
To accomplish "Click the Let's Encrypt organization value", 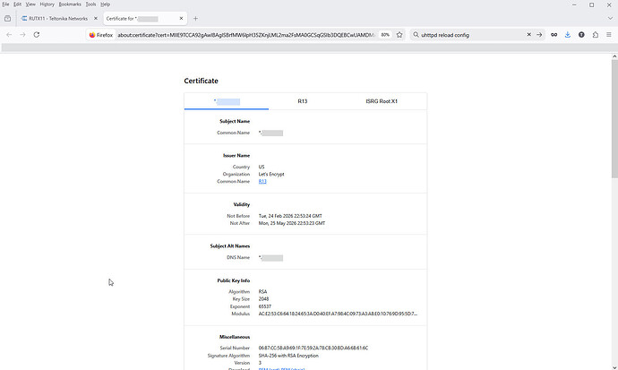I will 271,174.
